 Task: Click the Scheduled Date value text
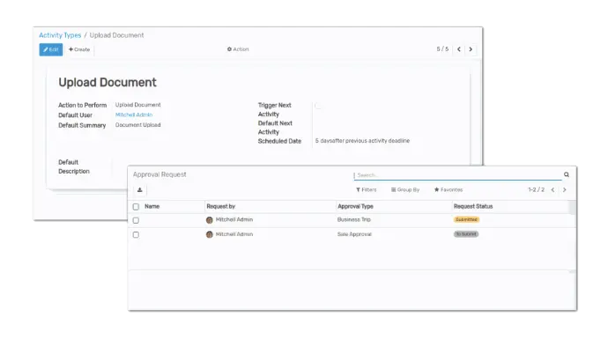[x=362, y=141]
